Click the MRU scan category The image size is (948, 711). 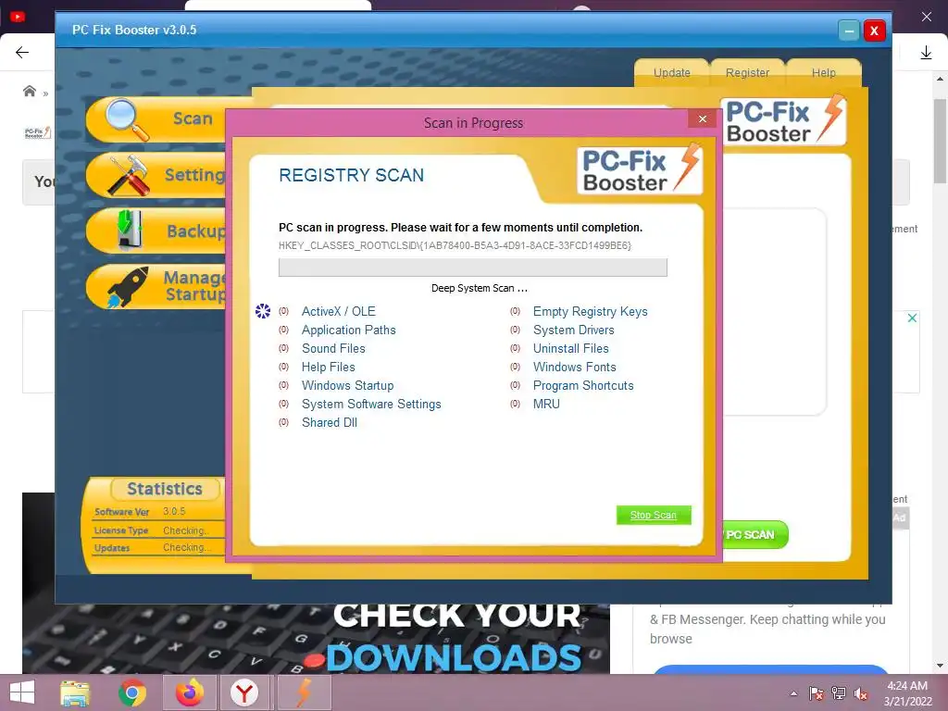[546, 404]
